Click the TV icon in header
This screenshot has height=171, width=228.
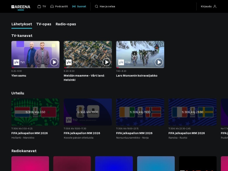(x=39, y=6)
